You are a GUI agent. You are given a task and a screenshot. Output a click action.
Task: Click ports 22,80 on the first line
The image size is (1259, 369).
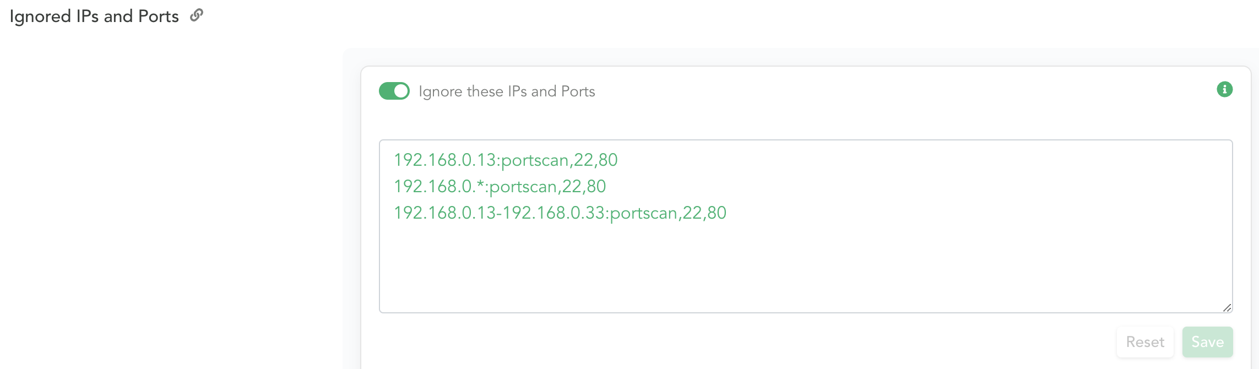pyautogui.click(x=596, y=160)
